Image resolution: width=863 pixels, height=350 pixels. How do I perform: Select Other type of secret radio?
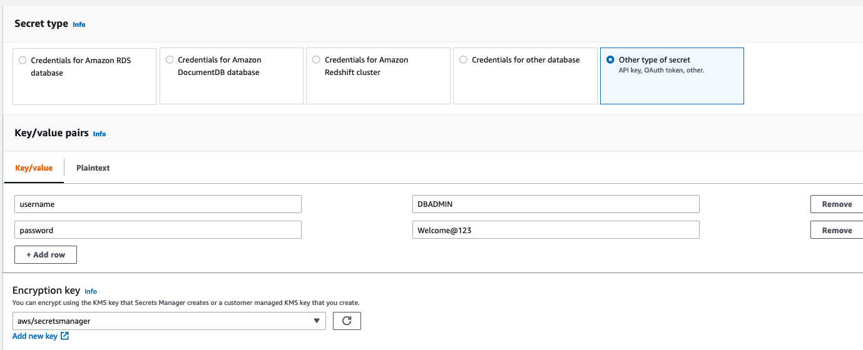point(610,60)
